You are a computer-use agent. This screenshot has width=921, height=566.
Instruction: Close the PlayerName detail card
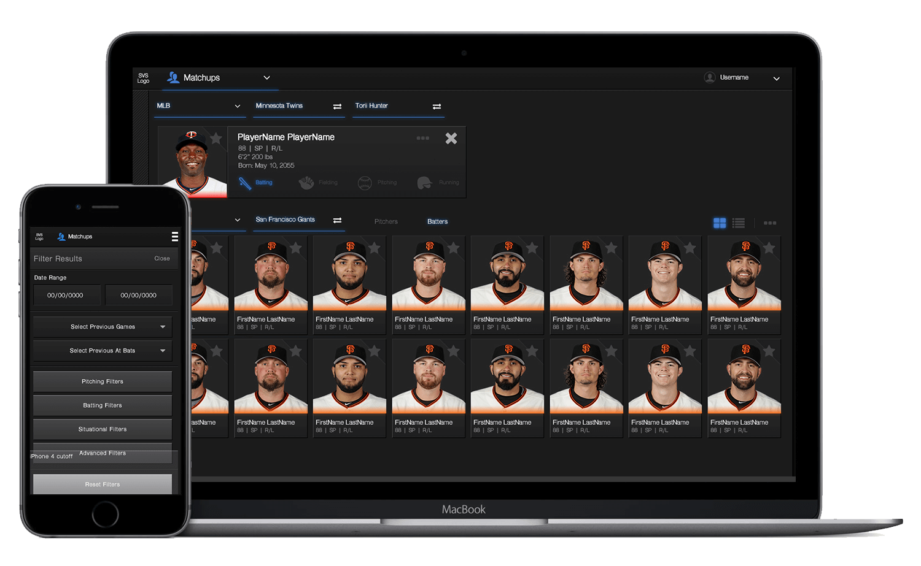(451, 139)
